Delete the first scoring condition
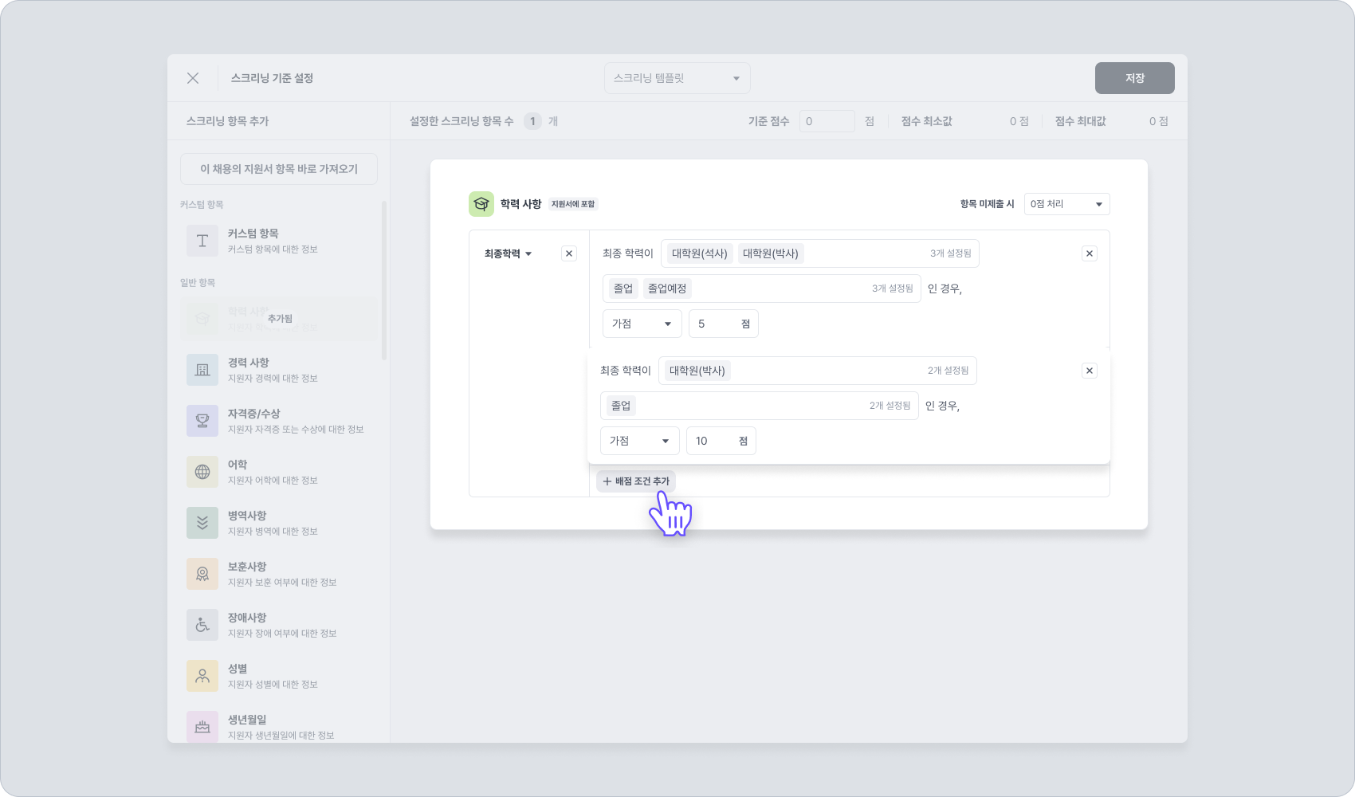1355x797 pixels. click(x=1090, y=253)
